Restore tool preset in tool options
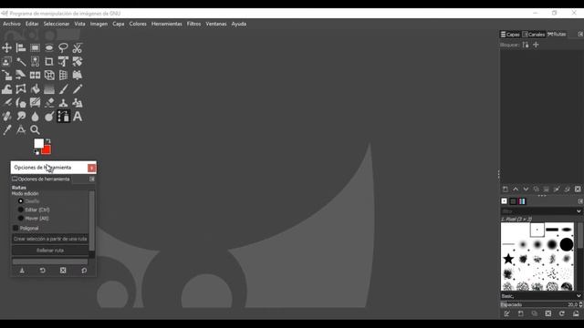Viewport: 584px width, 328px height. 43,271
